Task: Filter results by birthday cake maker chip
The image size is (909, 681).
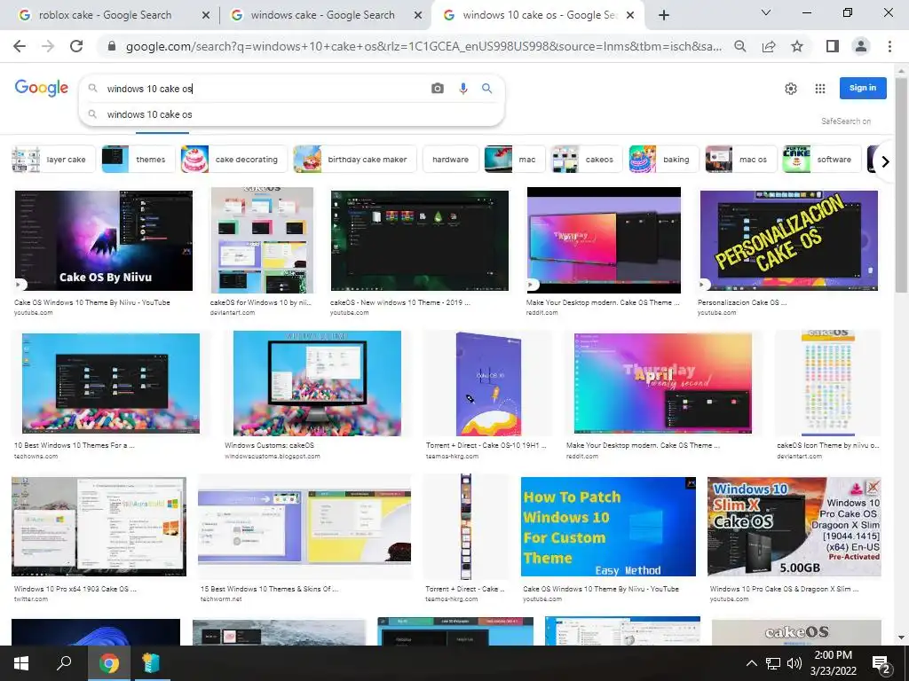Action: [355, 160]
